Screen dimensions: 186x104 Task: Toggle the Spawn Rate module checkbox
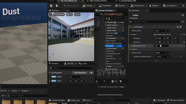pos(123,36)
